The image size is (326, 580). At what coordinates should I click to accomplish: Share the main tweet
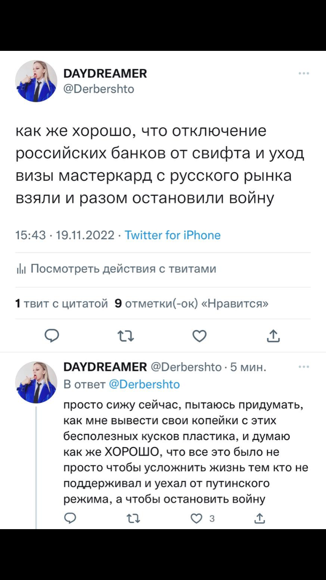(273, 336)
